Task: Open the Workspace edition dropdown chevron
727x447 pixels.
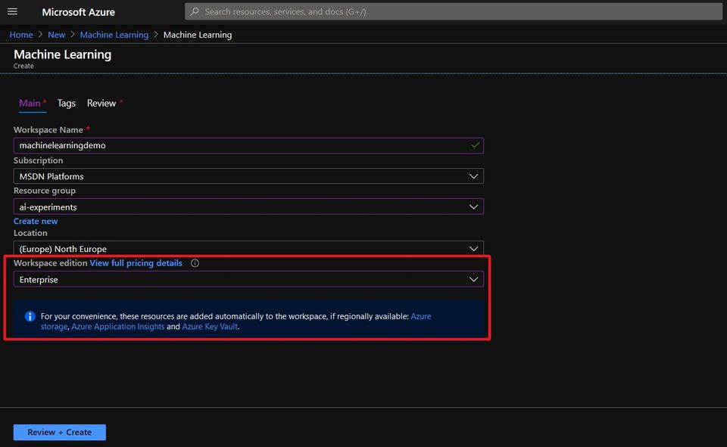Action: pyautogui.click(x=473, y=279)
